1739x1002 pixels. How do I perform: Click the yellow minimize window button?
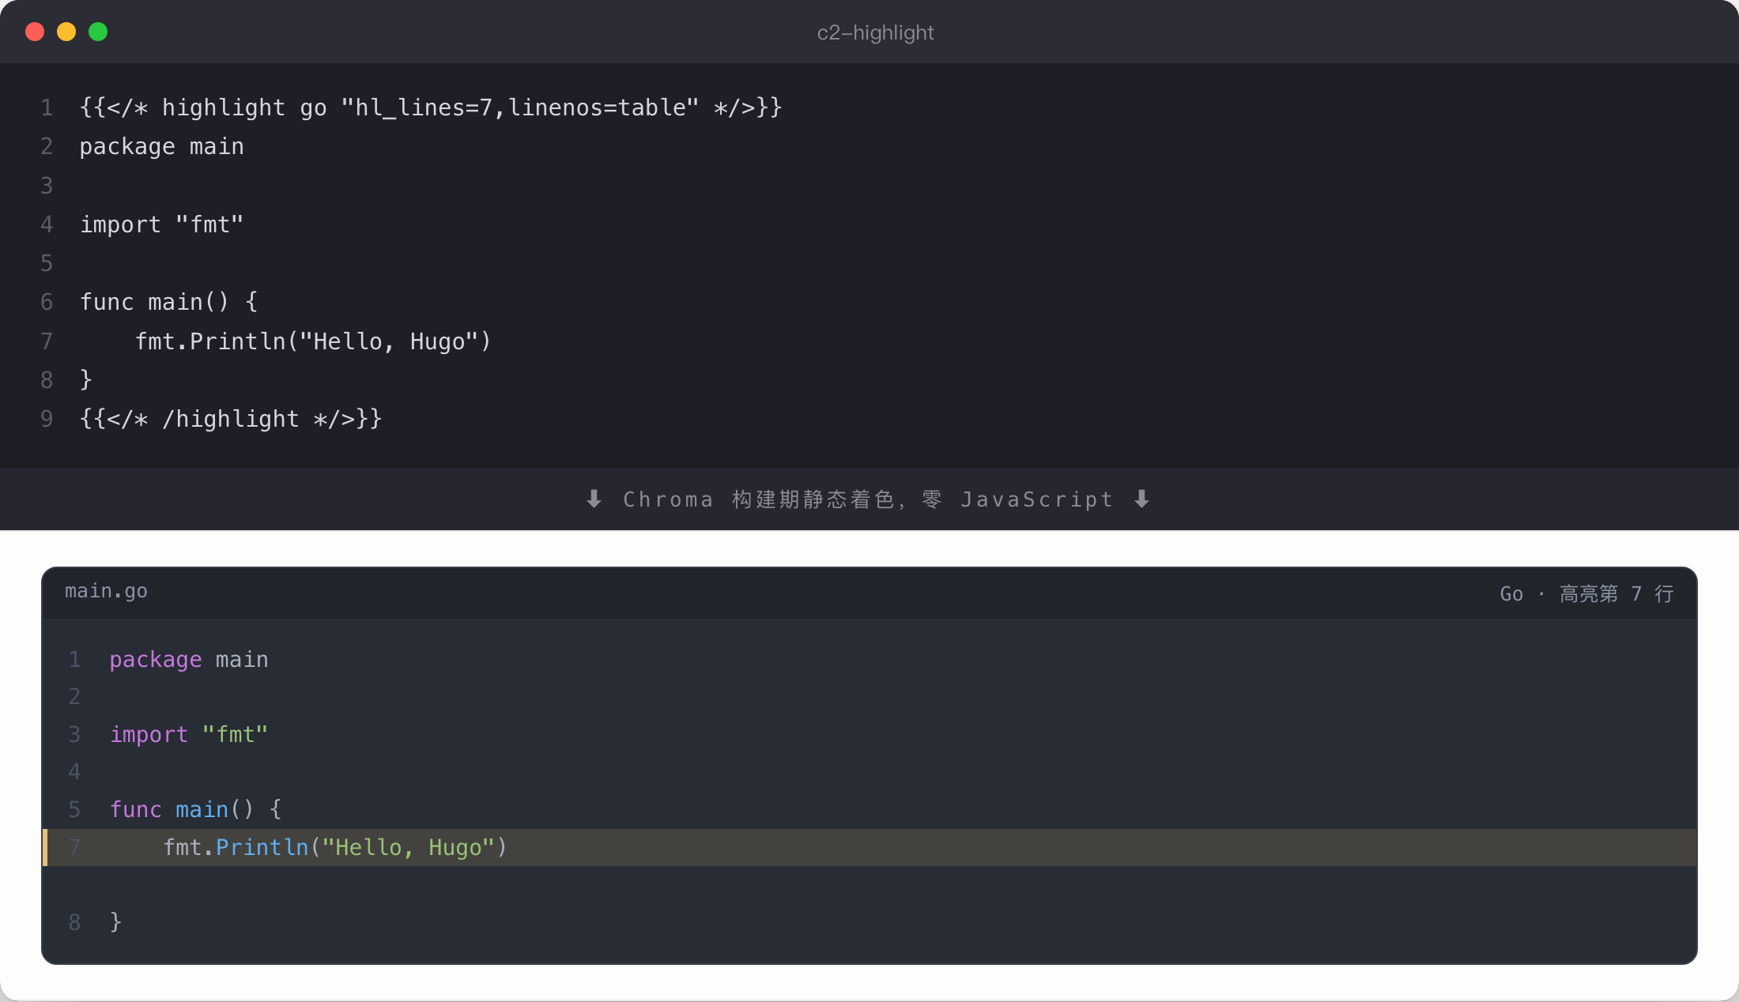[x=66, y=32]
